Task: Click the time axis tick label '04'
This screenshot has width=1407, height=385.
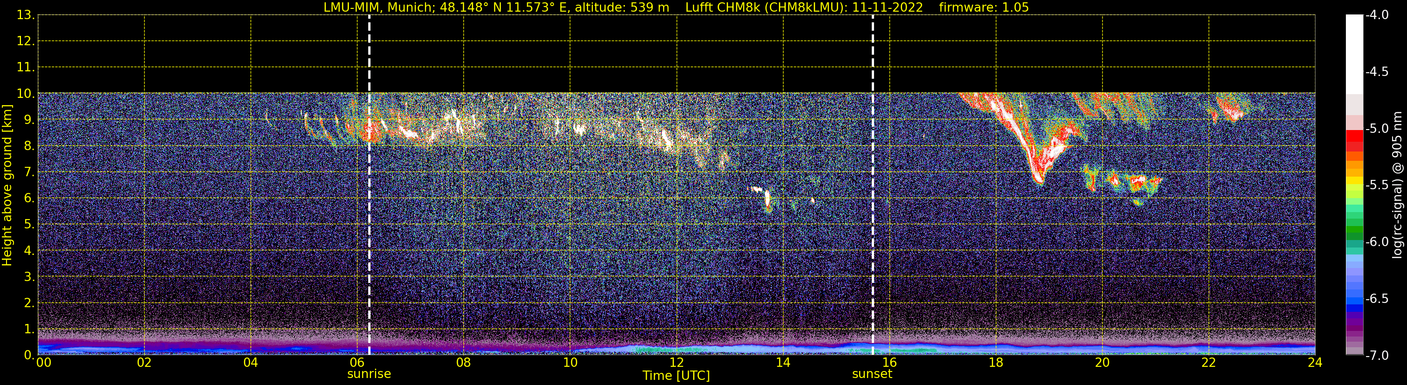Action: 250,363
